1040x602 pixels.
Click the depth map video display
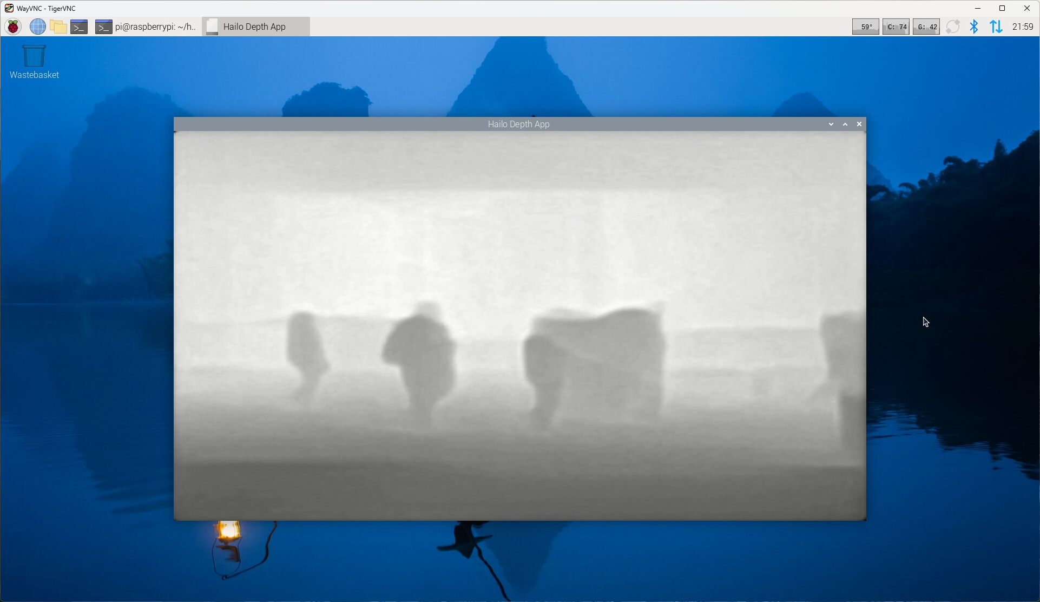(519, 325)
